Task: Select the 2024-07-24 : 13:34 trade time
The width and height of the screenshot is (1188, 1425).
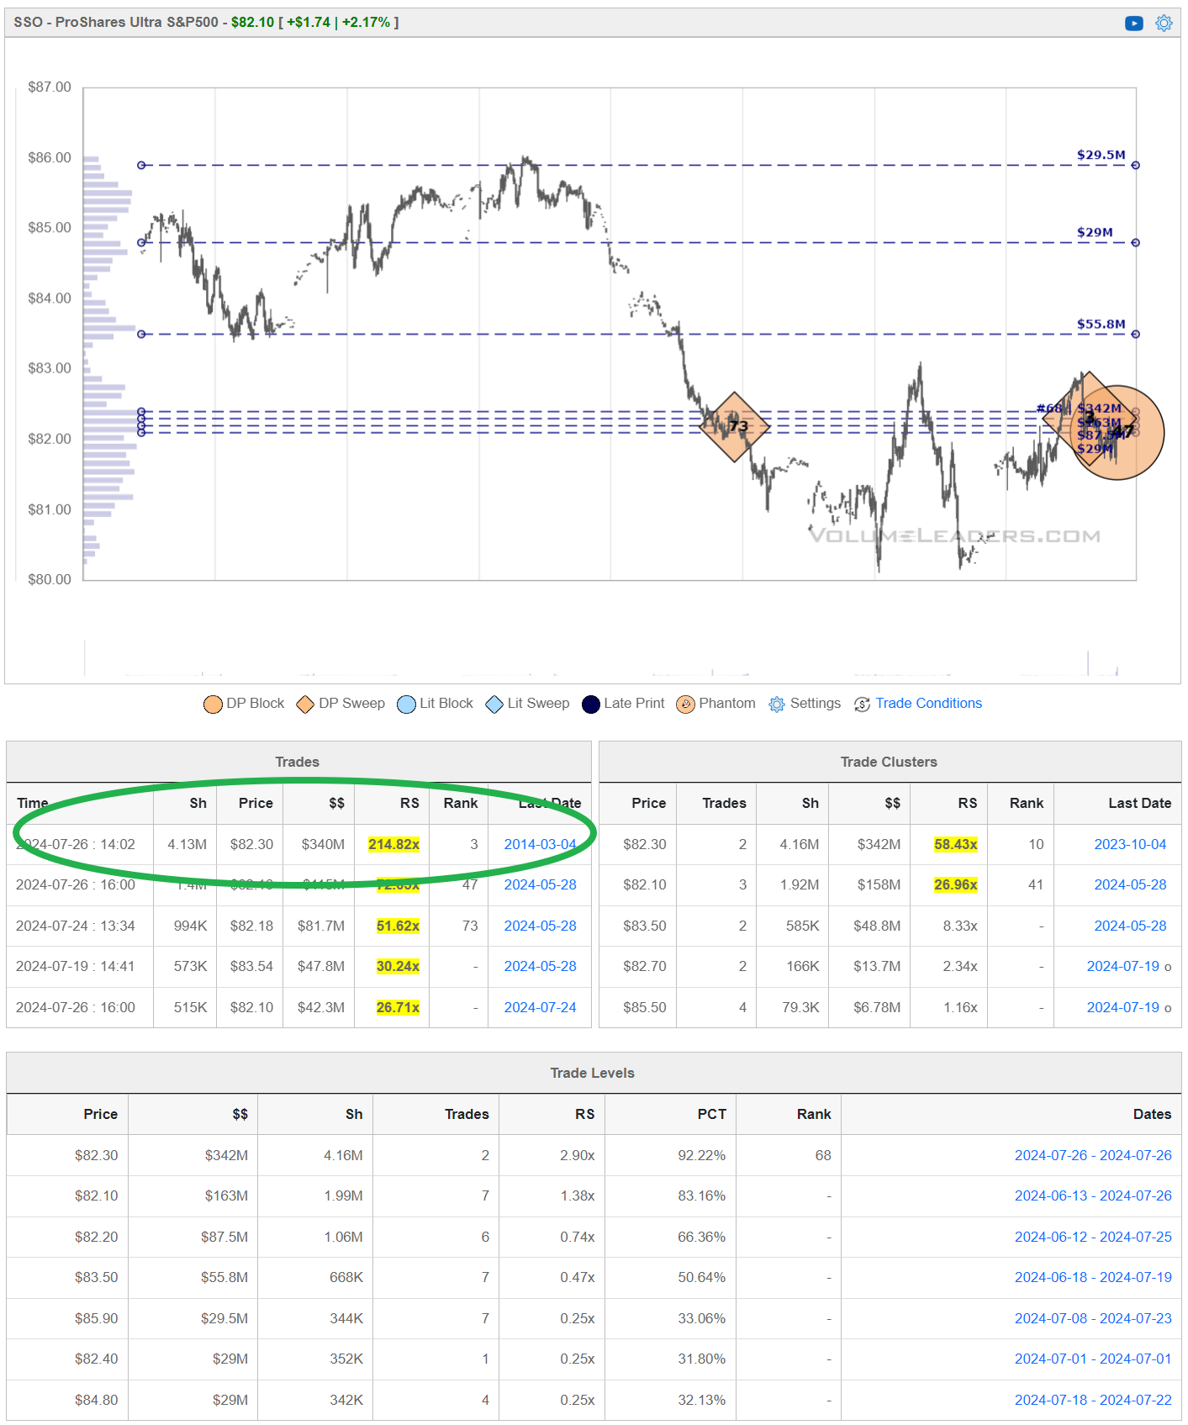Action: click(76, 926)
